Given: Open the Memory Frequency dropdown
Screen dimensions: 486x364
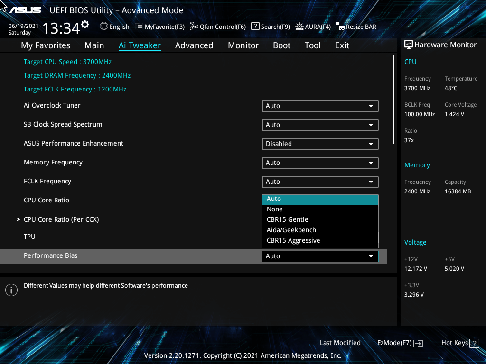Looking at the screenshot, I should click(x=320, y=163).
